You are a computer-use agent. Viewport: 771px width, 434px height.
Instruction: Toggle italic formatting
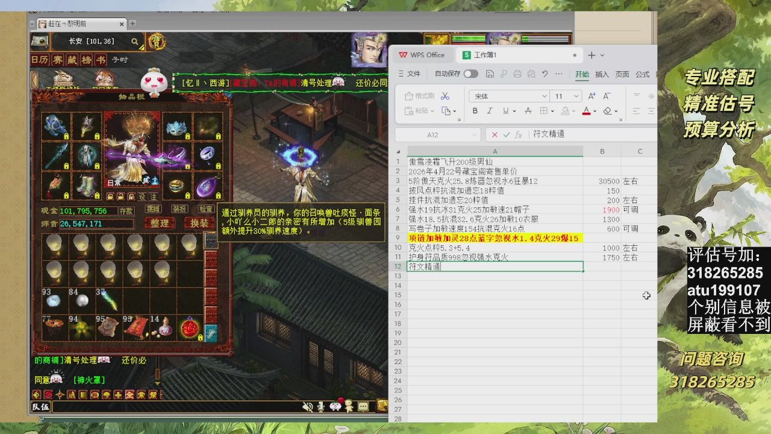coord(490,111)
